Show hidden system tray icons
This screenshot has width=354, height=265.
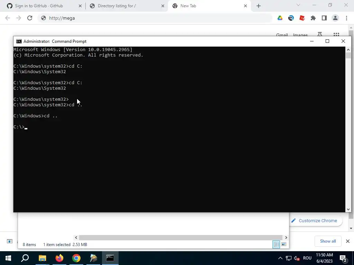(280, 258)
